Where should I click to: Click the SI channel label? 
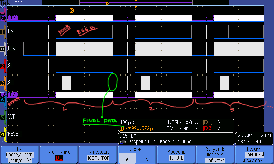point(10,65)
